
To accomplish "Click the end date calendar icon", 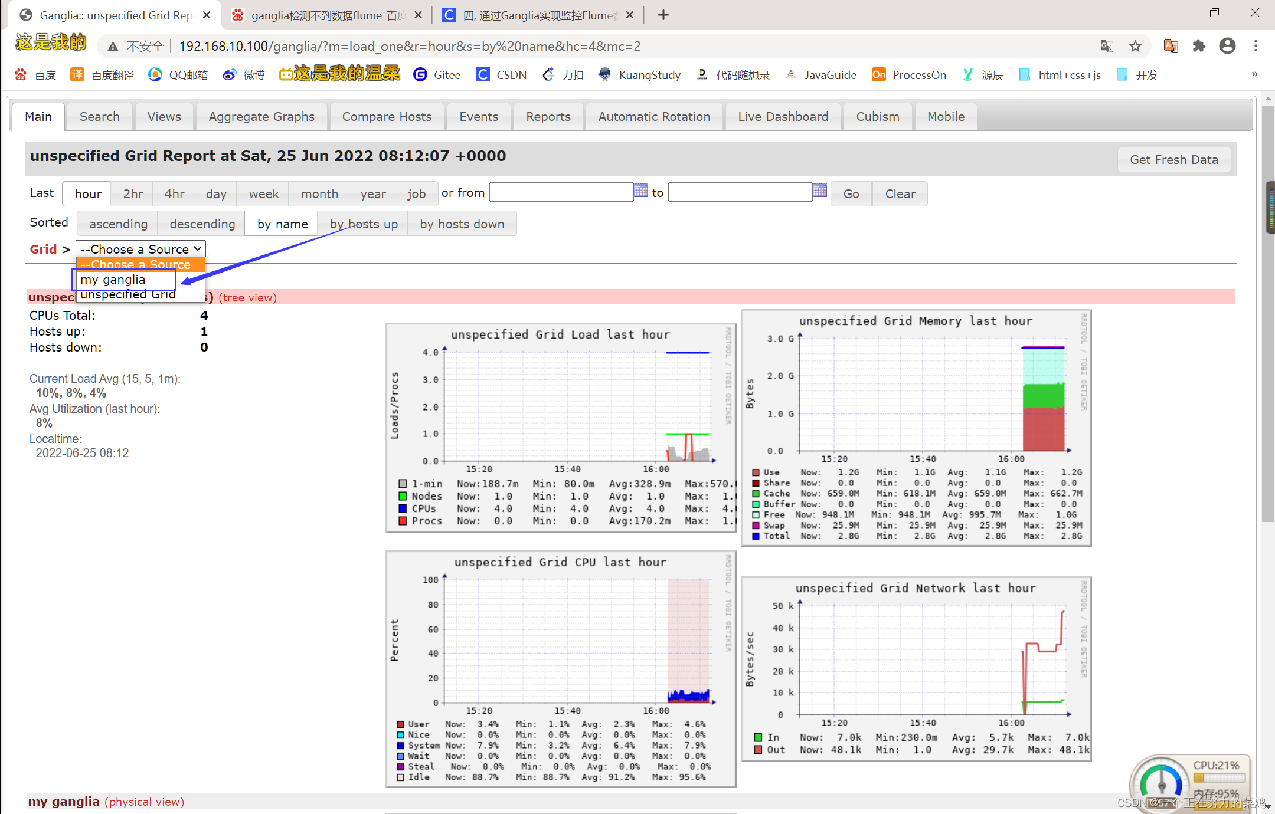I will click(x=819, y=191).
